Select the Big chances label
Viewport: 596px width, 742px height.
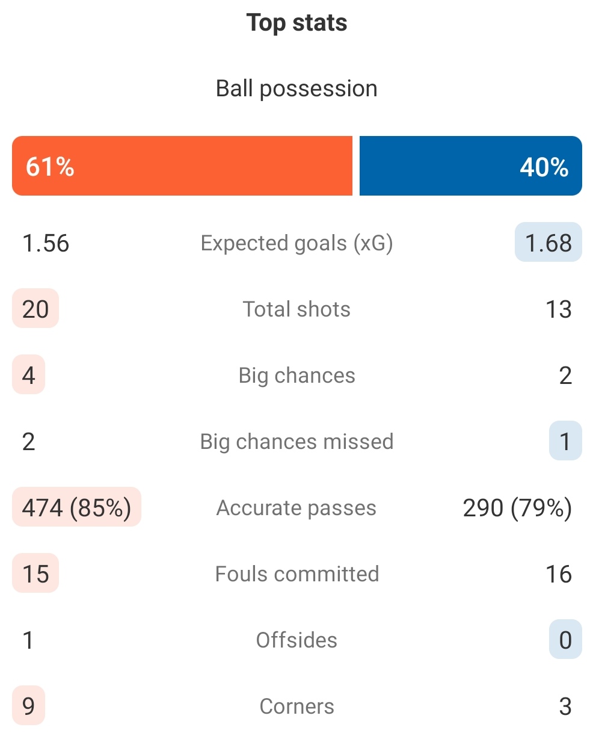coord(296,376)
